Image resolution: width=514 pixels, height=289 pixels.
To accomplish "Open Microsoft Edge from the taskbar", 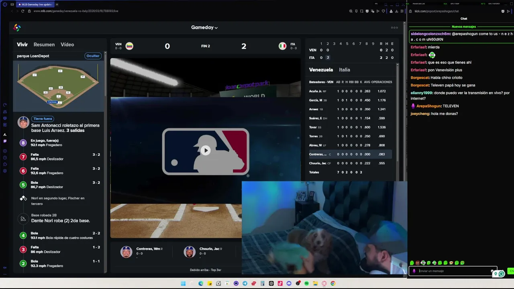I will tap(201, 283).
